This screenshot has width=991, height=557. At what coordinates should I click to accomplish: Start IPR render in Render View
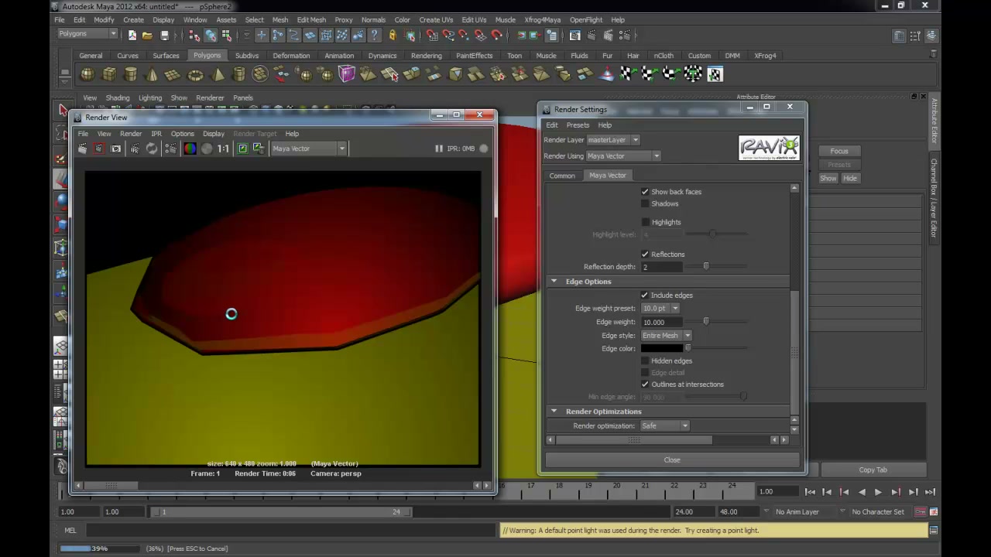(x=135, y=149)
